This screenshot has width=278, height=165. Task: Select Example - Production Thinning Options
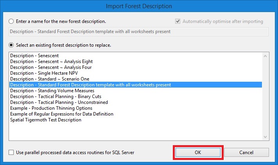point(136,108)
